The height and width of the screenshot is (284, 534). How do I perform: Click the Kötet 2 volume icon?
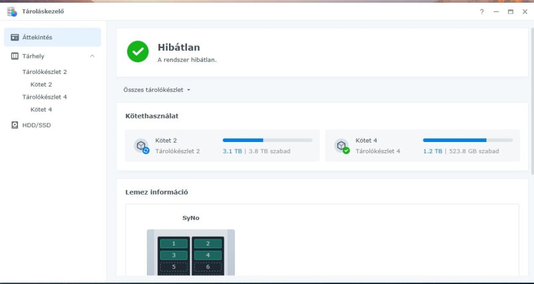click(x=142, y=146)
